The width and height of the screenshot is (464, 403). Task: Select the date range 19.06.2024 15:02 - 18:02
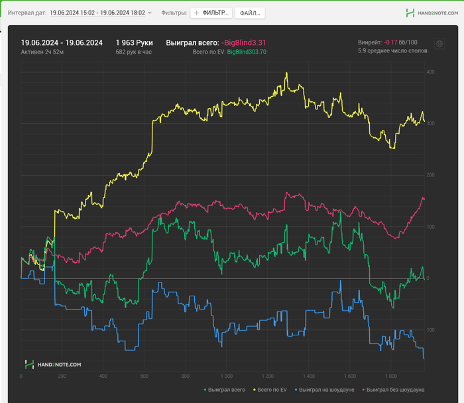(x=97, y=13)
